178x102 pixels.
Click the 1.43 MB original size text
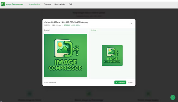tap(47, 25)
